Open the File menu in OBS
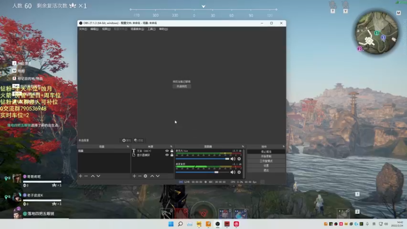Viewport: 407px width, 229px height. point(83,29)
